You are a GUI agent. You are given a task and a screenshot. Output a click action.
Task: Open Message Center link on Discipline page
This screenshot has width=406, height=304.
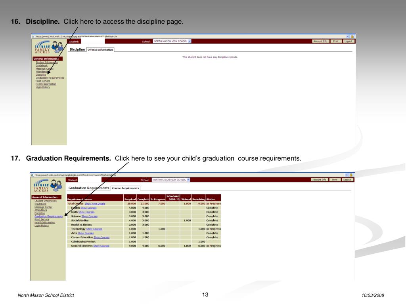tap(44, 68)
